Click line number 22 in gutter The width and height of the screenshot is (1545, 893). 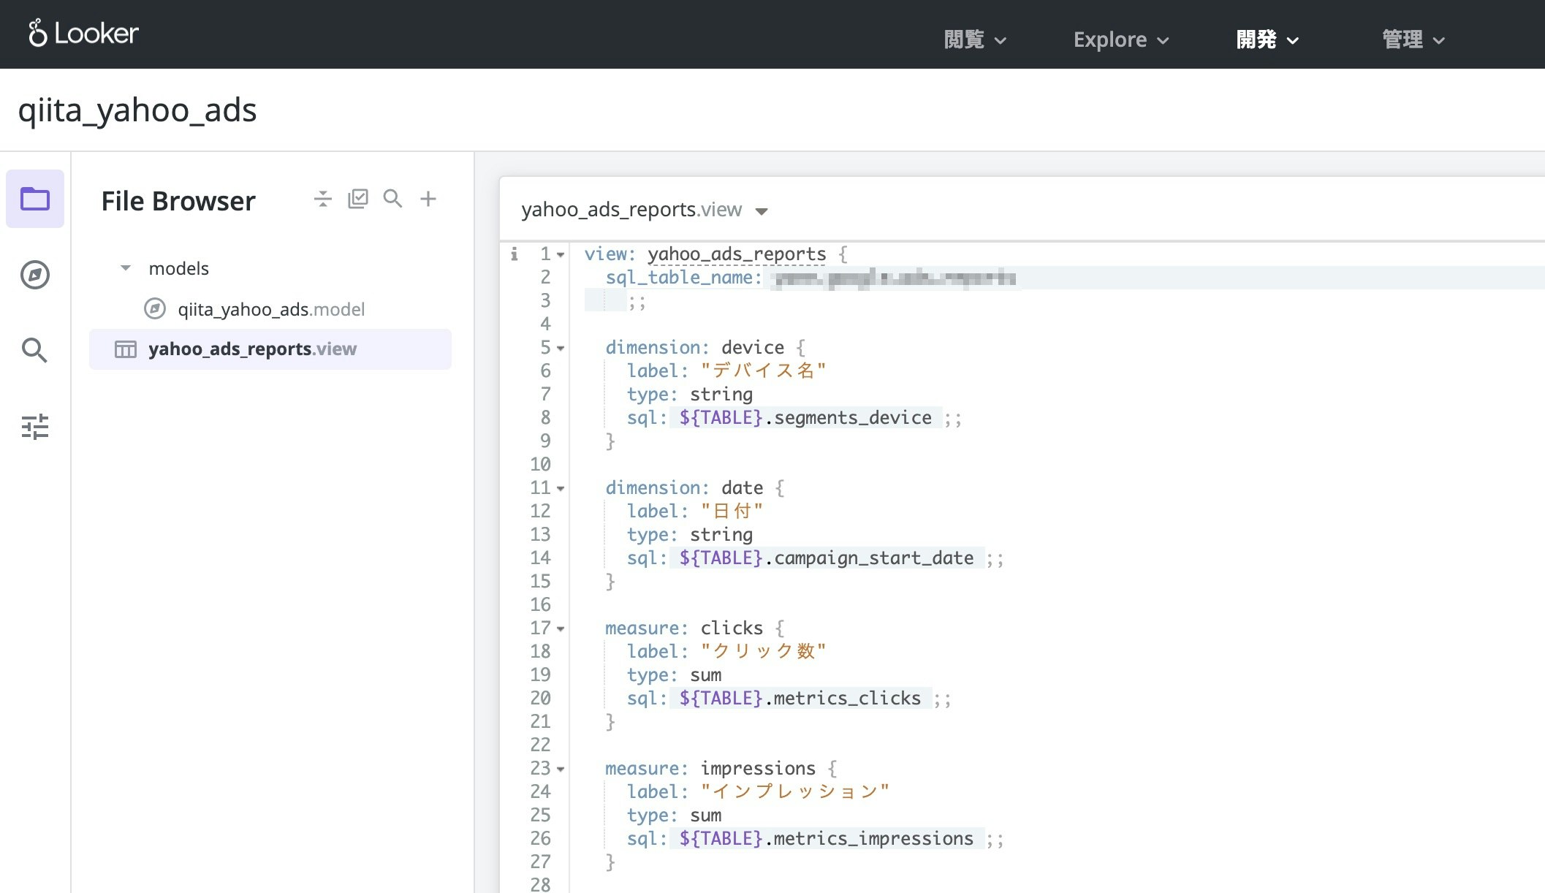pyautogui.click(x=540, y=745)
